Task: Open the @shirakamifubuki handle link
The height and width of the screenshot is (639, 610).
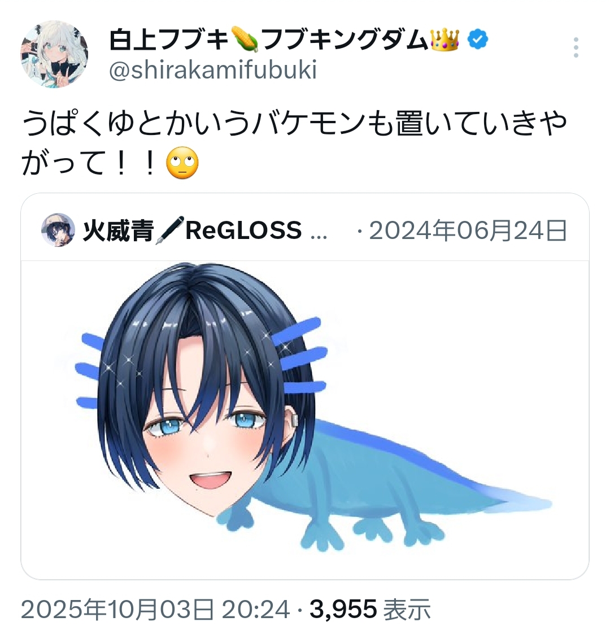Action: (213, 69)
